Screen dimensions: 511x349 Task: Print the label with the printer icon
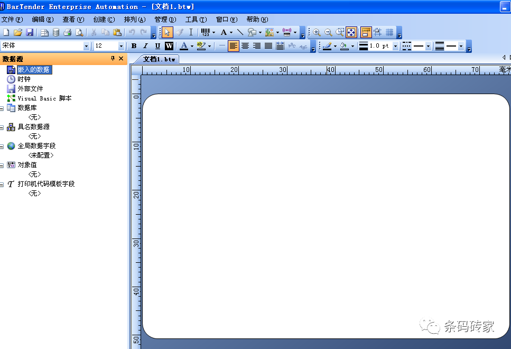[x=68, y=32]
